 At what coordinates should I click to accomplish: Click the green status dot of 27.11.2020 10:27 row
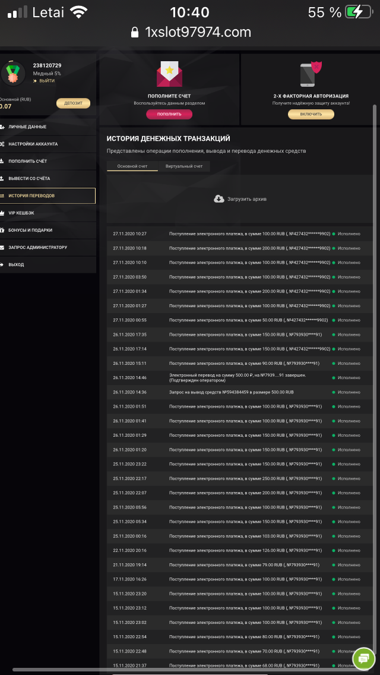coord(334,234)
